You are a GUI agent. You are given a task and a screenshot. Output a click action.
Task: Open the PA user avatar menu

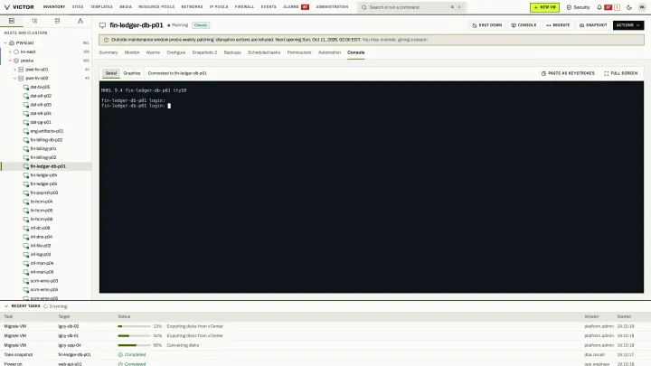(x=642, y=7)
